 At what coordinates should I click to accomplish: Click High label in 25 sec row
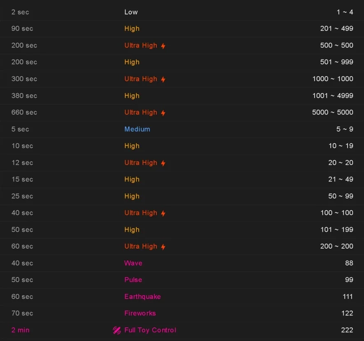click(x=132, y=196)
